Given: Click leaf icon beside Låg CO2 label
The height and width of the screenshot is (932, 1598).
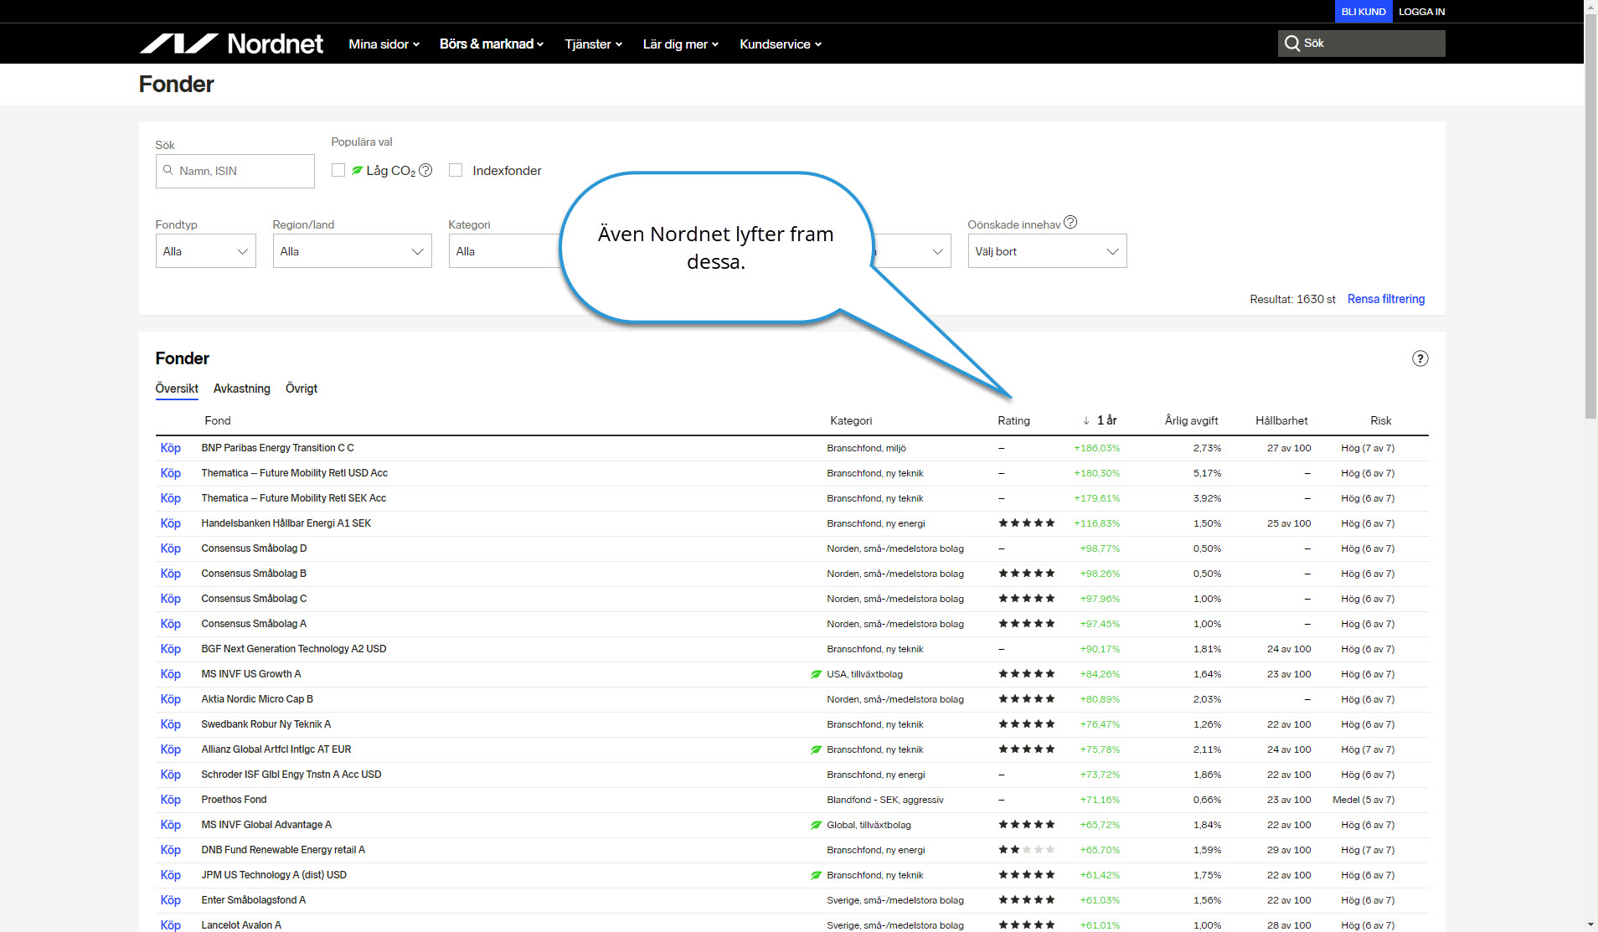Looking at the screenshot, I should (358, 170).
